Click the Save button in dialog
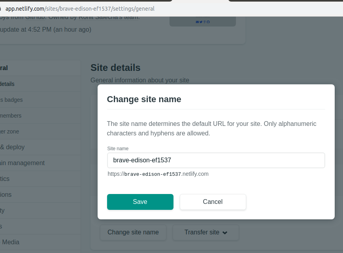 140,202
